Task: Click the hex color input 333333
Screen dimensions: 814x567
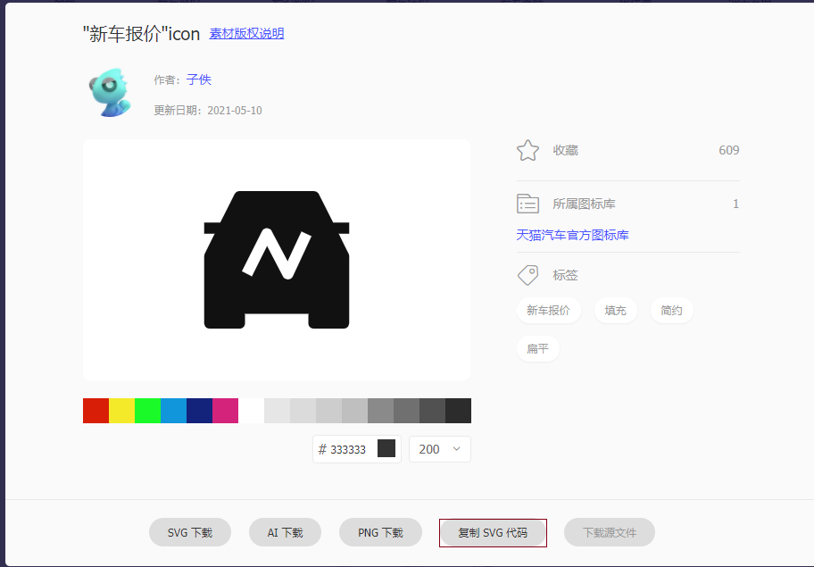Action: 348,449
